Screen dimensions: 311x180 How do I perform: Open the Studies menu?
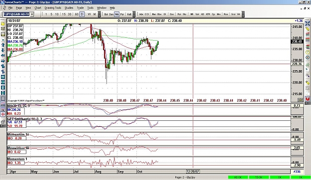point(69,8)
